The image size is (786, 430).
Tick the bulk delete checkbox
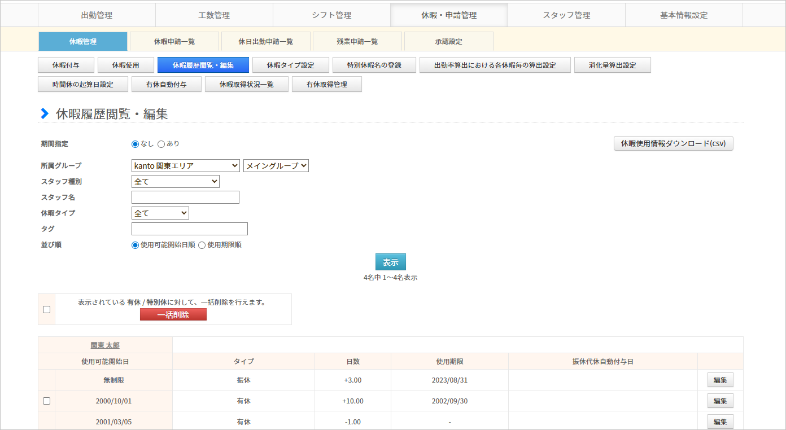point(47,309)
